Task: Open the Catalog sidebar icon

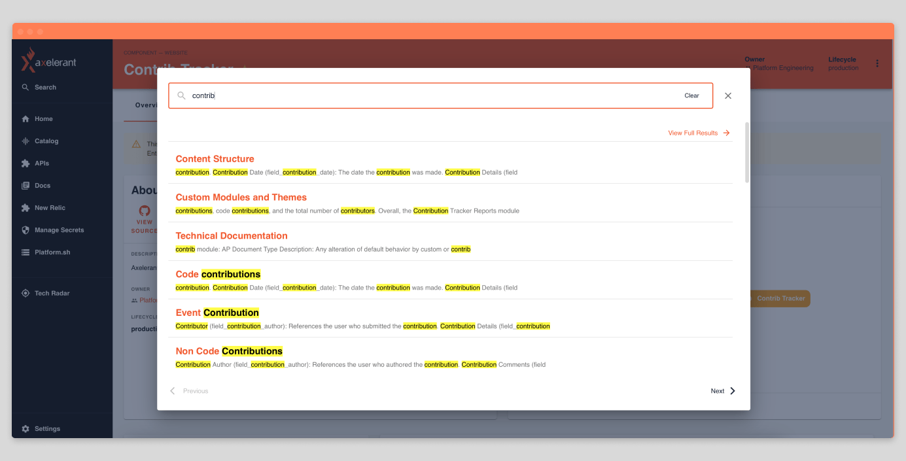Action: click(x=26, y=141)
